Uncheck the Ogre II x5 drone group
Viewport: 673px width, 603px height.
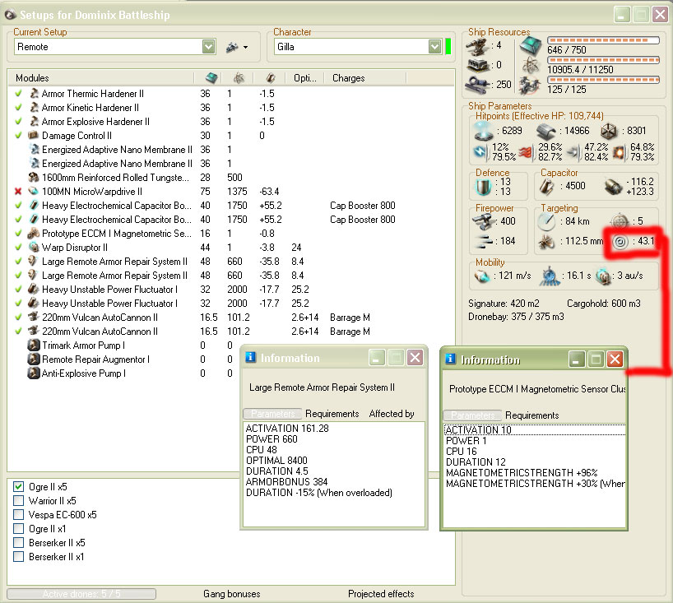click(19, 487)
